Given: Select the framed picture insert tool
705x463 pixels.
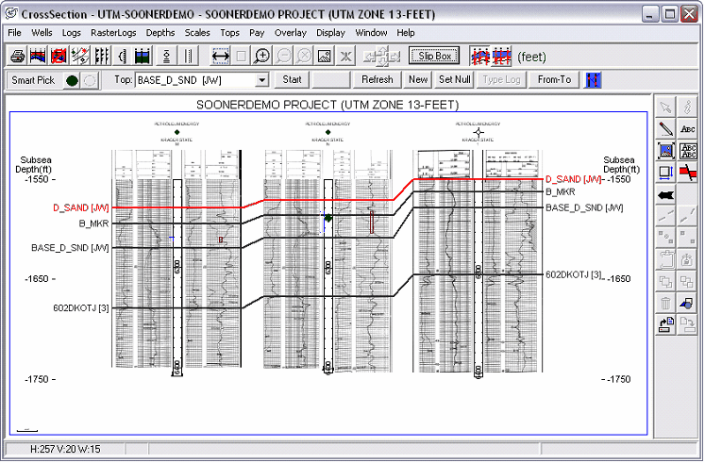Looking at the screenshot, I should pyautogui.click(x=665, y=150).
